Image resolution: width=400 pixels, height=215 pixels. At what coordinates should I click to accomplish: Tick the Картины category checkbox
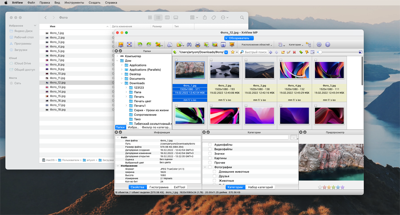tap(210, 158)
